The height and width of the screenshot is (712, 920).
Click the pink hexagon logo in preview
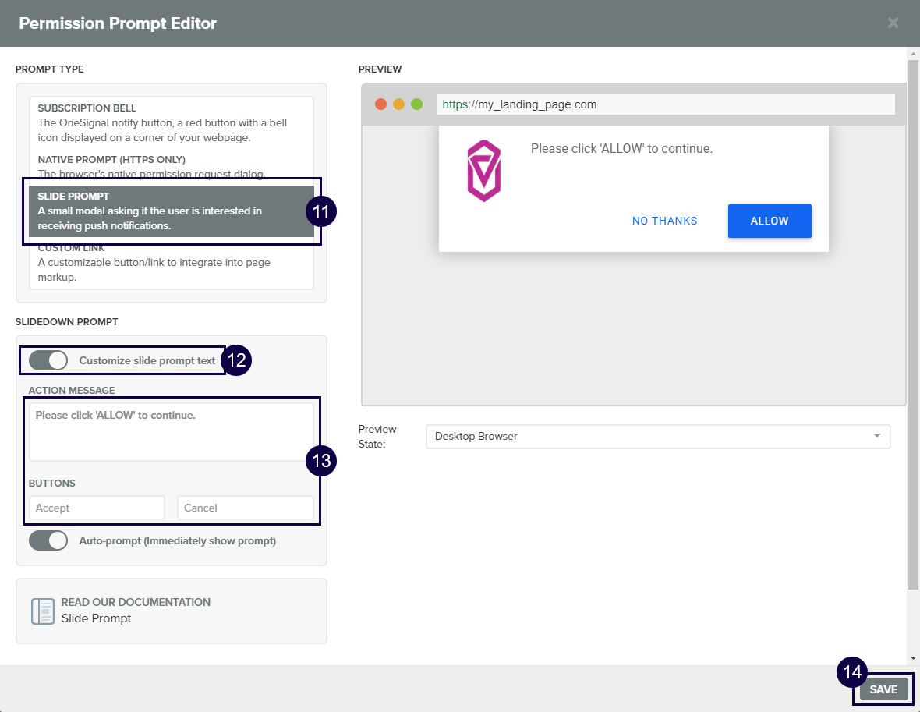point(483,172)
